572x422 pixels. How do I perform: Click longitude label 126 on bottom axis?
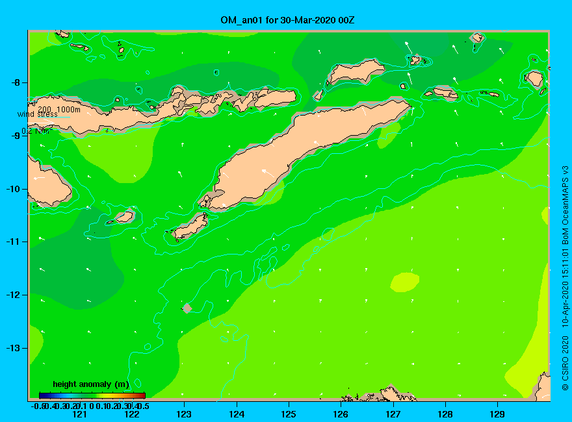341,414
